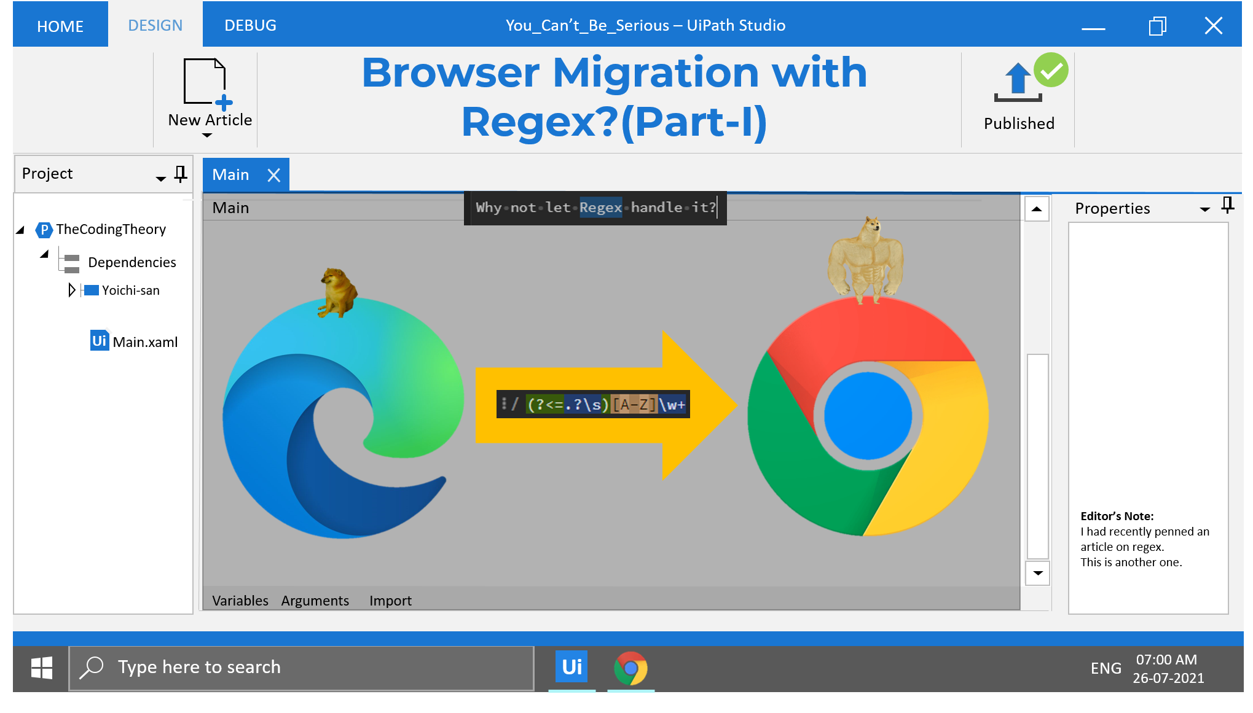The height and width of the screenshot is (713, 1253).
Task: Click the Editor's Note heading
Action: pos(1117,516)
